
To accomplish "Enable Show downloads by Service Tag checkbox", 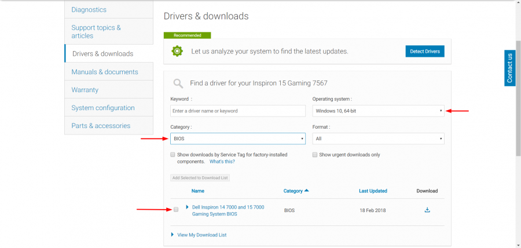I will coord(173,155).
